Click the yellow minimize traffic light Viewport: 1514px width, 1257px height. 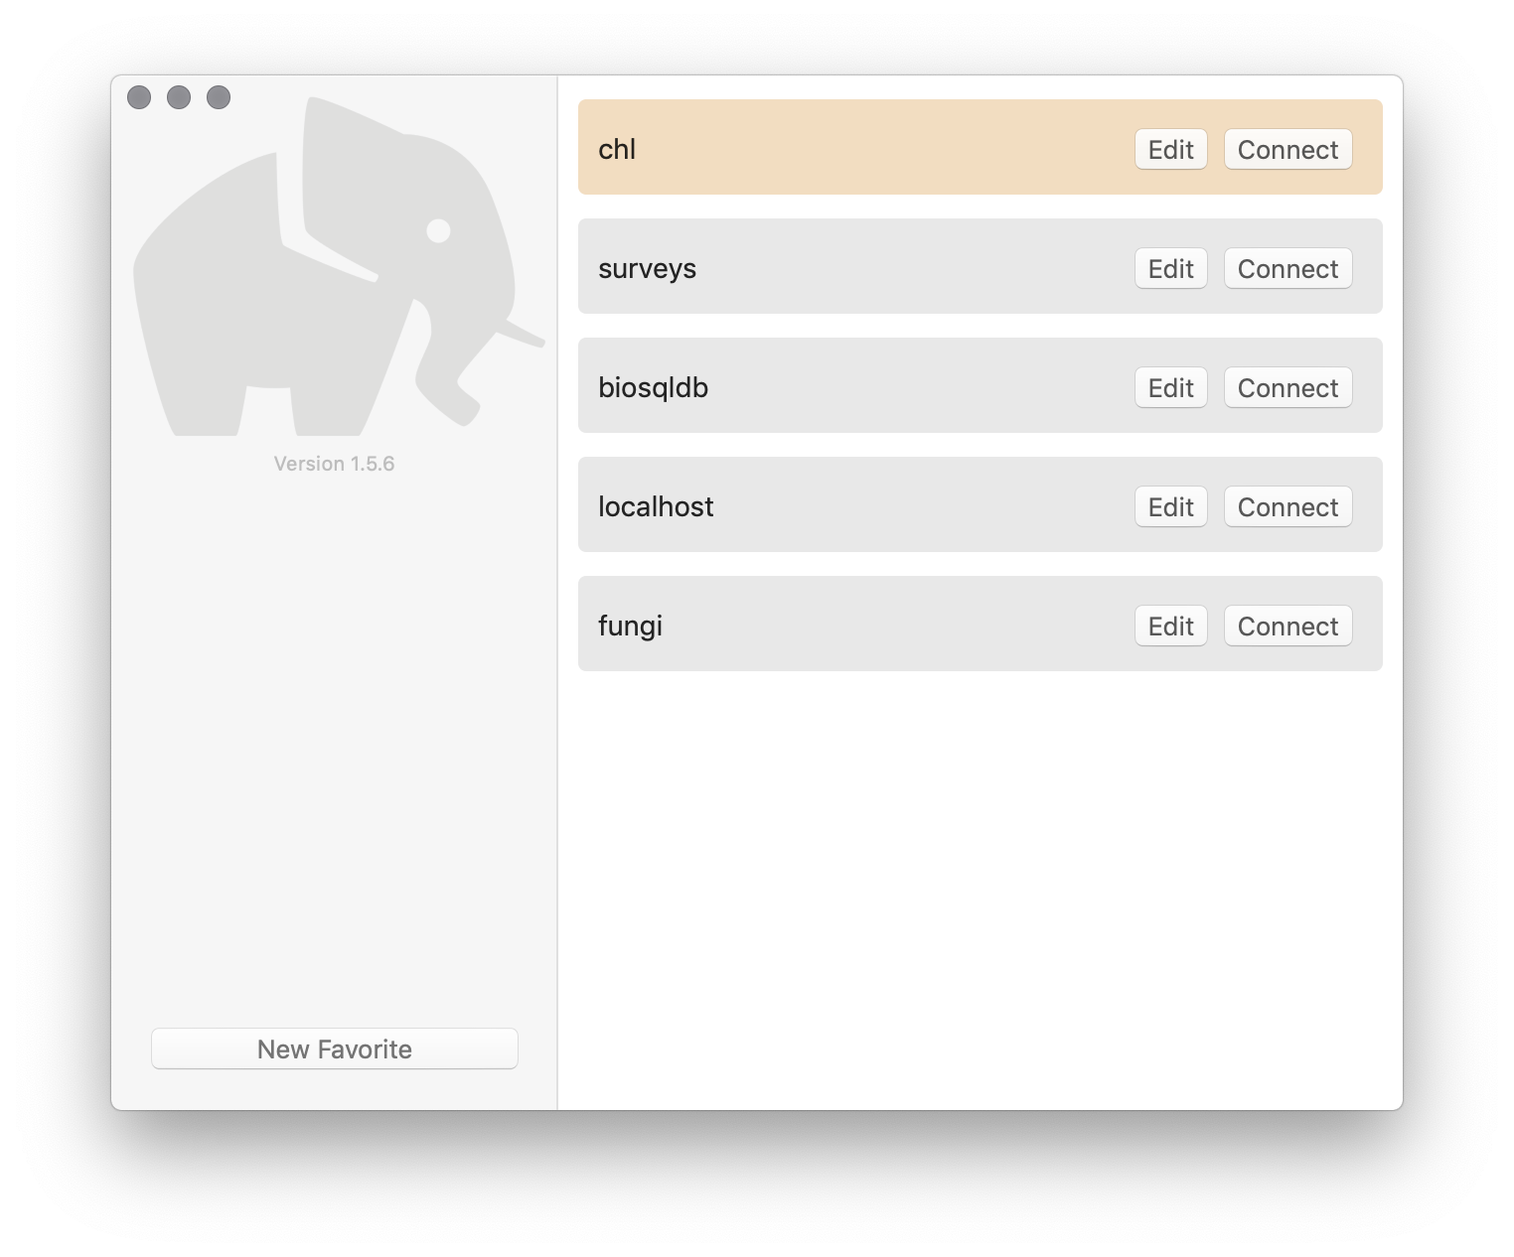pyautogui.click(x=180, y=97)
